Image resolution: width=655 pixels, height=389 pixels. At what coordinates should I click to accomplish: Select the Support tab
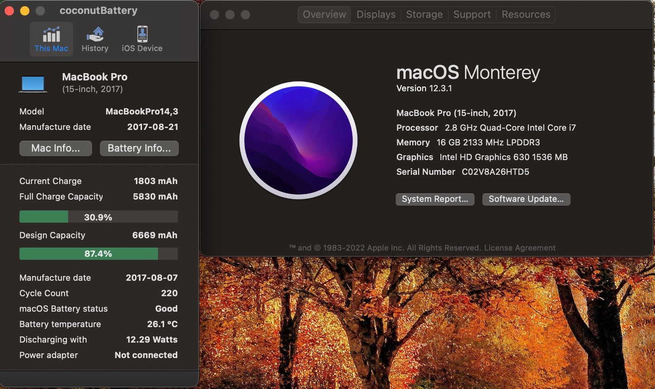coord(472,14)
